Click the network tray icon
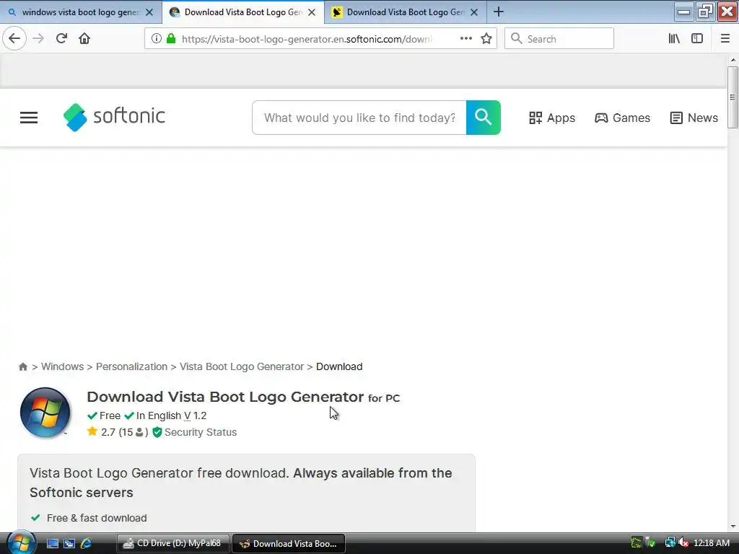The width and height of the screenshot is (739, 554). click(670, 542)
